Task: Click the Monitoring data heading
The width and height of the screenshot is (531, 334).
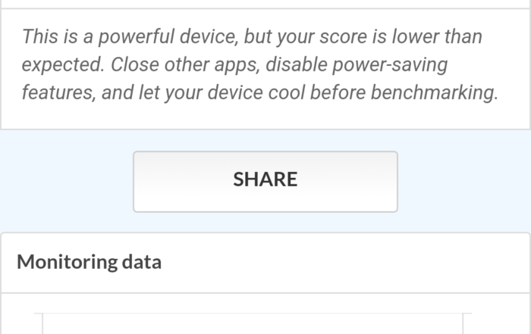Action: tap(90, 262)
